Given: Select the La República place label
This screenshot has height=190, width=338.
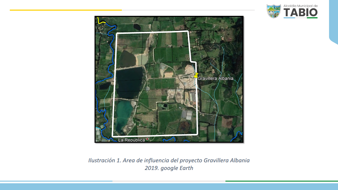Looking at the screenshot, I should 131,140.
